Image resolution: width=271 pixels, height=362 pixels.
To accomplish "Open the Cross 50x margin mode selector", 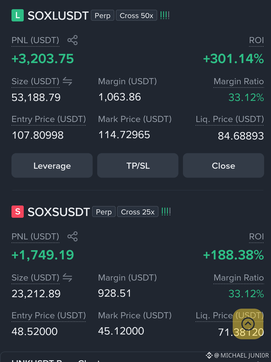I will (x=137, y=15).
